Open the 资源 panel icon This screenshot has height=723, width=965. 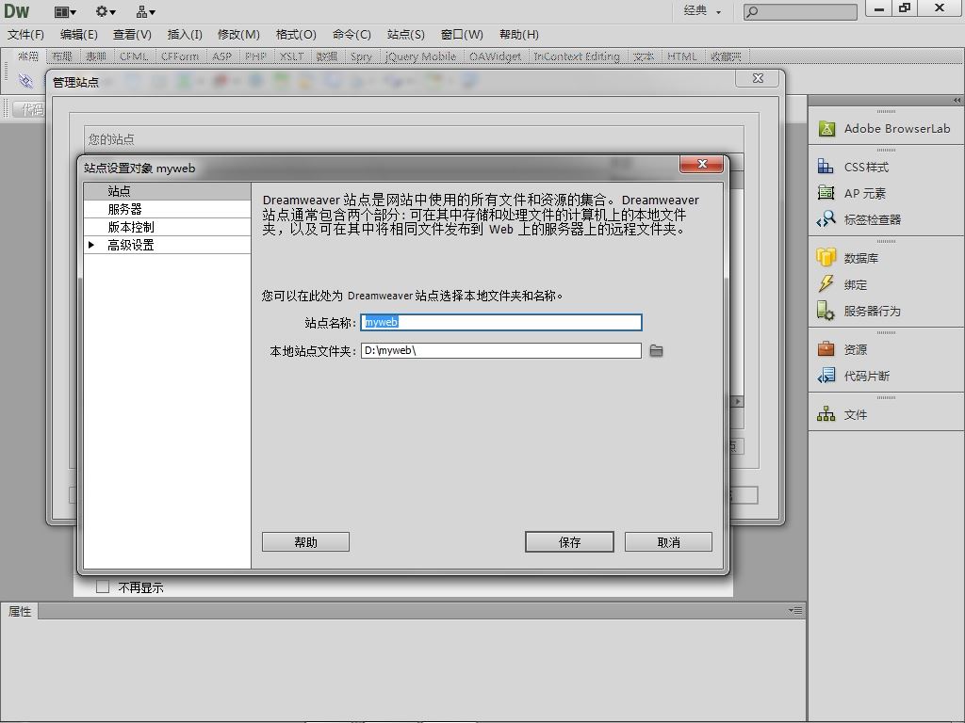pos(826,349)
